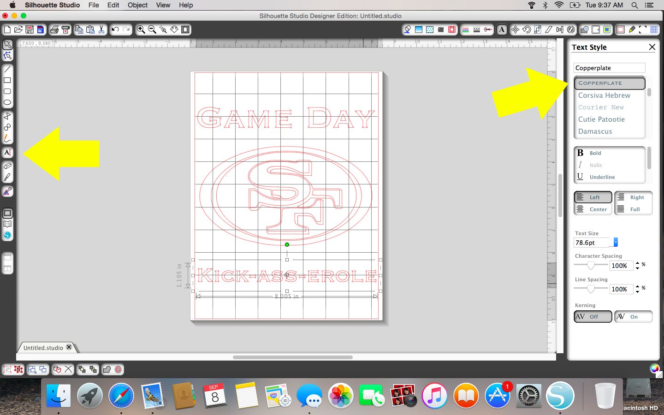Open the Fill Color panel

[408, 30]
